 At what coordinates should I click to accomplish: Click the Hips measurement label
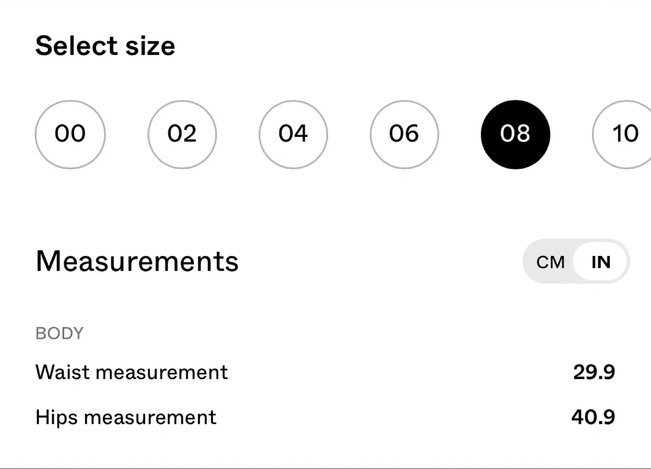tap(126, 418)
